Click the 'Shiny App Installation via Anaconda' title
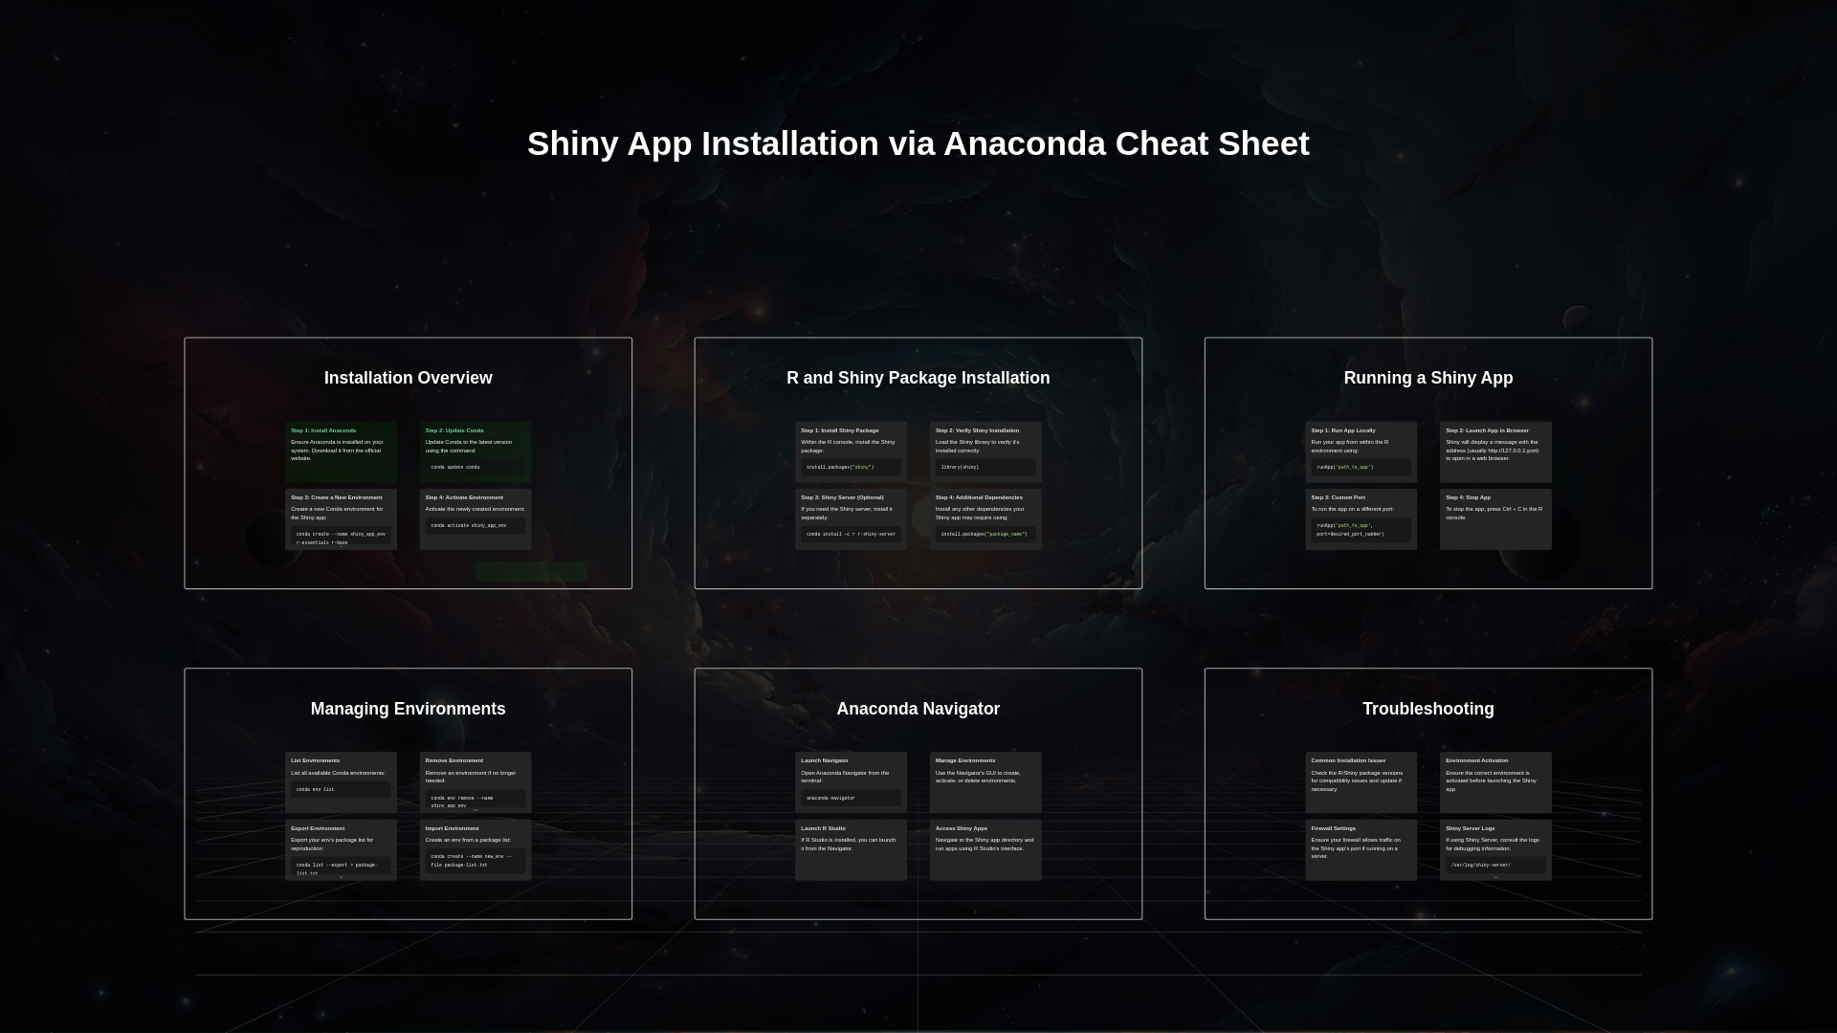The width and height of the screenshot is (1837, 1033). tap(918, 143)
